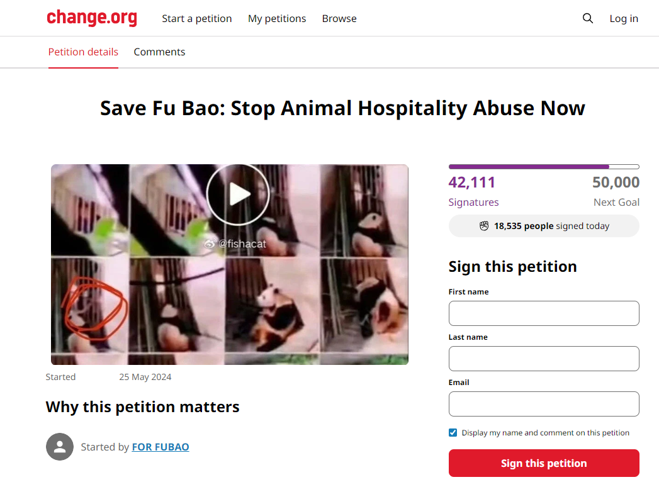Focus the Last name field
Image resolution: width=659 pixels, height=487 pixels.
[544, 359]
